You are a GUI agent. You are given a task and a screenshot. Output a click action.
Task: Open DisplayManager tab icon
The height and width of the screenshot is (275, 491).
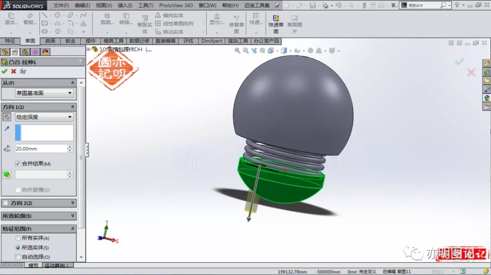[45, 52]
